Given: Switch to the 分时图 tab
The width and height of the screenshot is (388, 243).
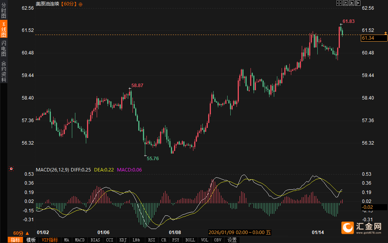Looking at the screenshot, I should (x=3, y=10).
